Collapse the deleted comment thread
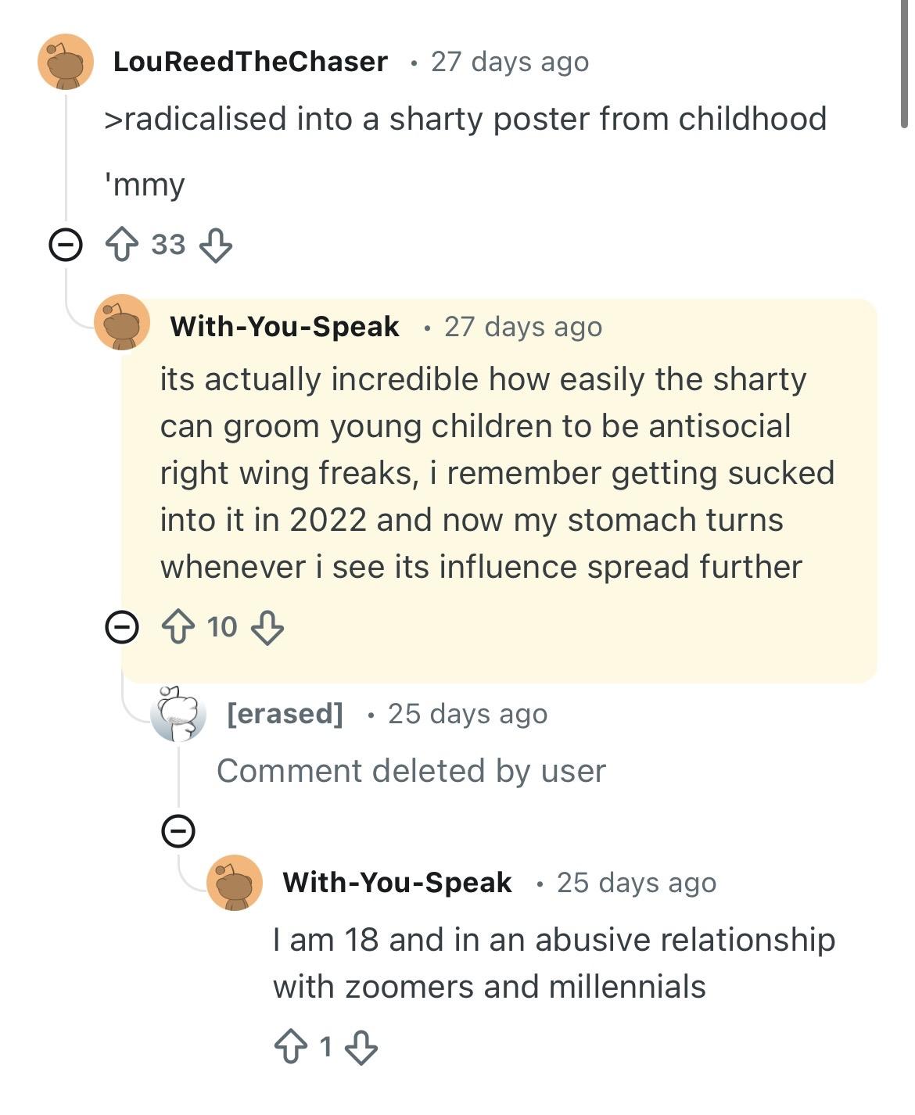The image size is (915, 1115). point(178,830)
